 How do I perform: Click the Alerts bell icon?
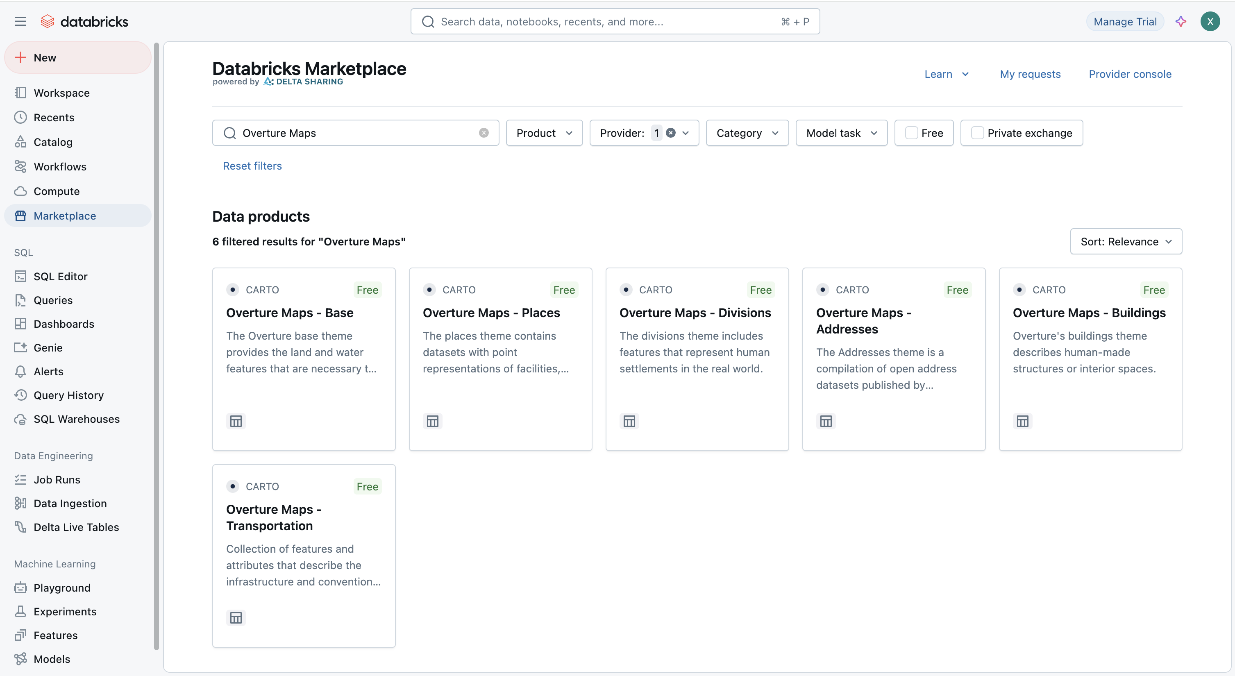pyautogui.click(x=20, y=372)
